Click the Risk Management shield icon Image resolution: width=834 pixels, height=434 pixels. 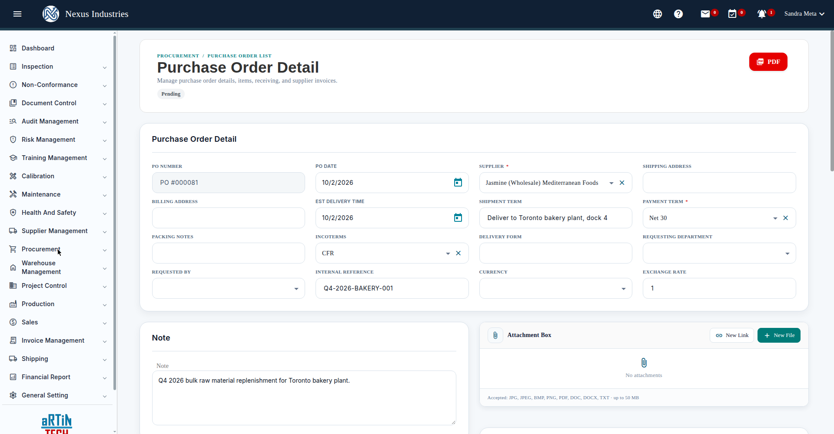[13, 140]
